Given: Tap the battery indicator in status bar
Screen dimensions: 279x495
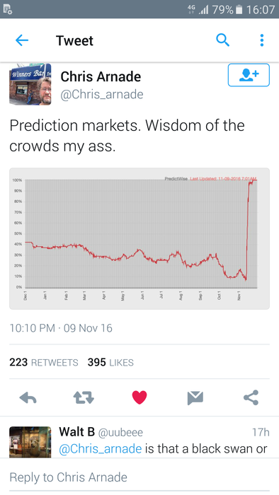Looking at the screenshot, I should [239, 9].
